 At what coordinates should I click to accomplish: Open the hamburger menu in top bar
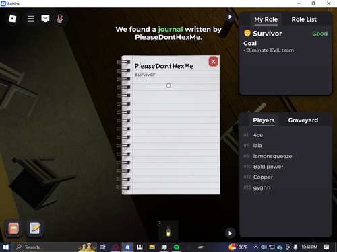(x=31, y=19)
